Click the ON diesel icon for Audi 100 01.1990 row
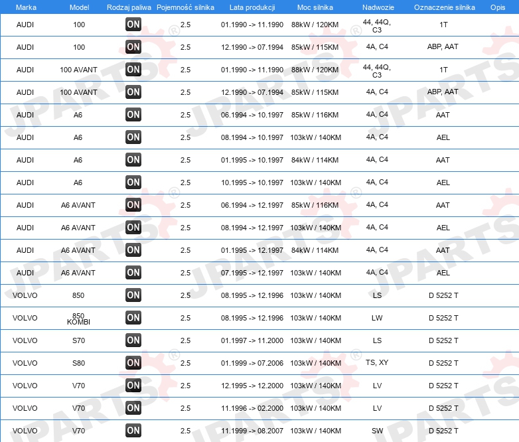519x442 pixels. click(x=133, y=25)
